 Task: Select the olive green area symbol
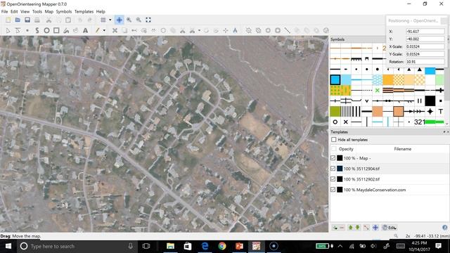tap(335, 111)
